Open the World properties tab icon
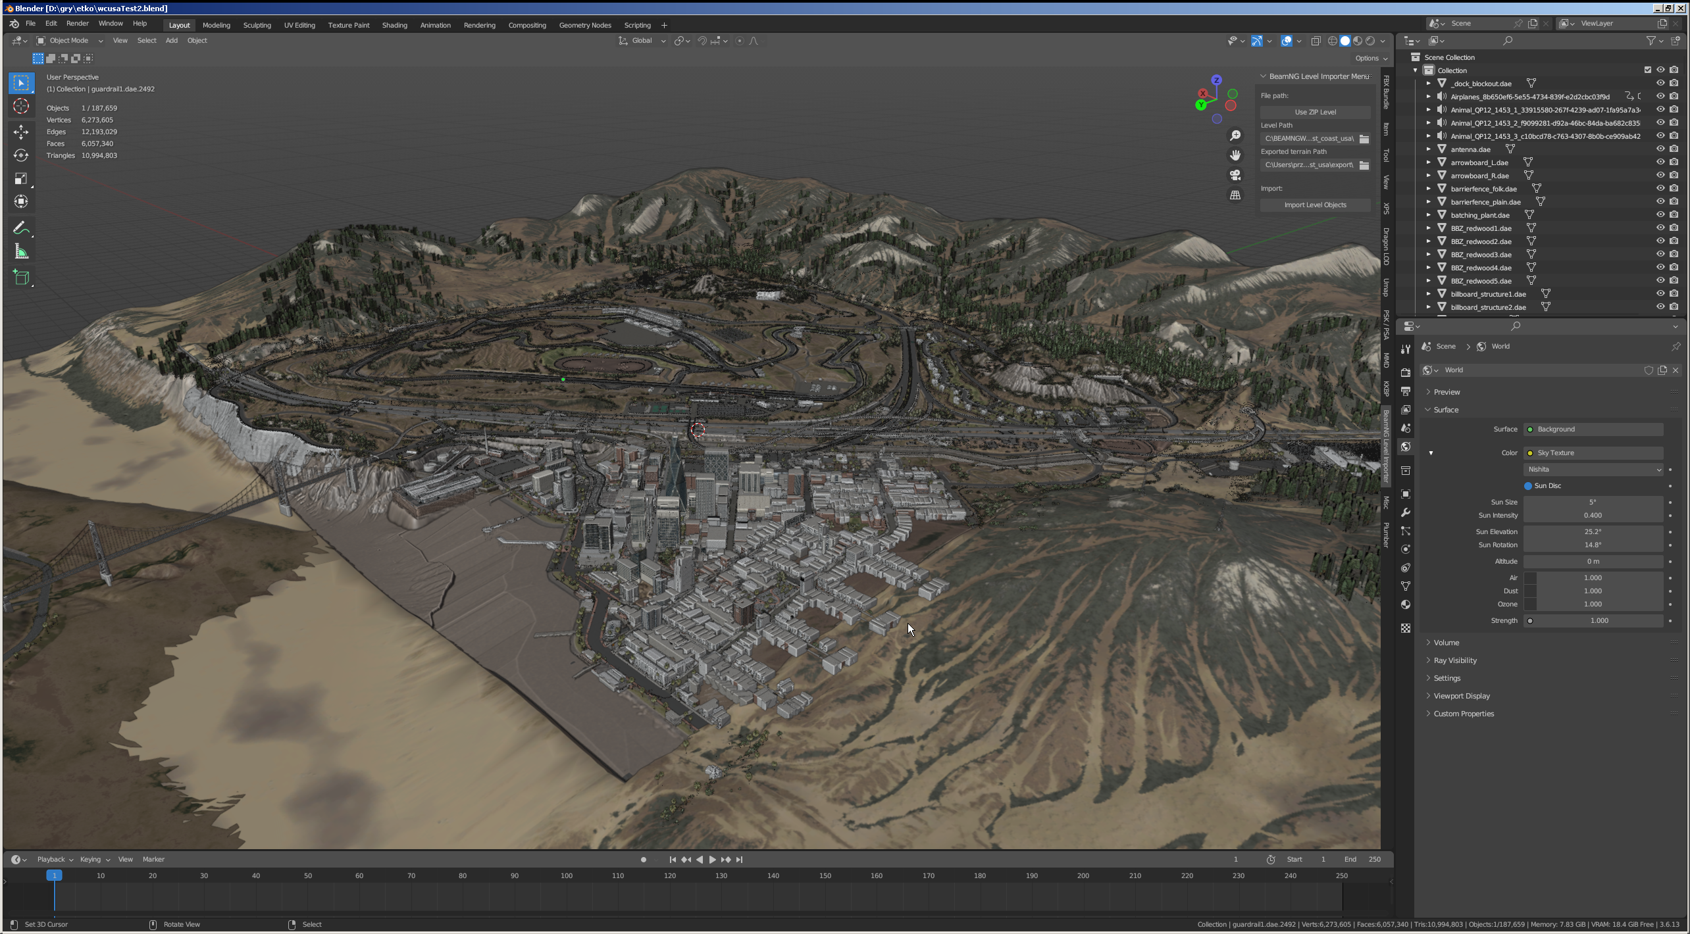1690x934 pixels. [1406, 447]
